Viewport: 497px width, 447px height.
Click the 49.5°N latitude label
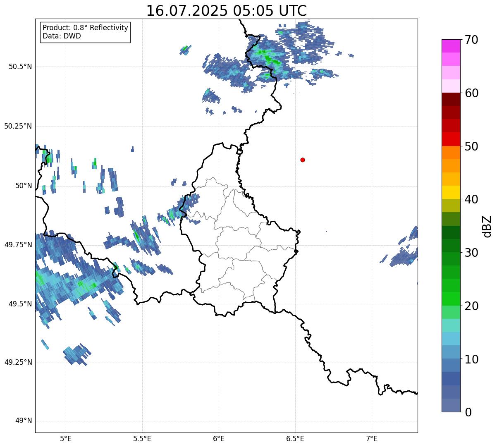[20, 304]
